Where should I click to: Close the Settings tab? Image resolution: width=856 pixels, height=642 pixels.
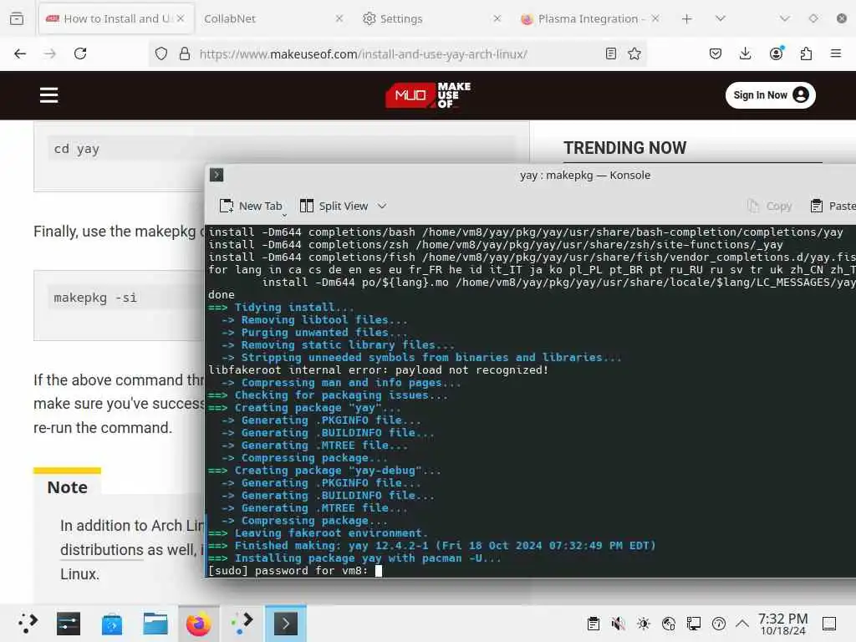[497, 18]
